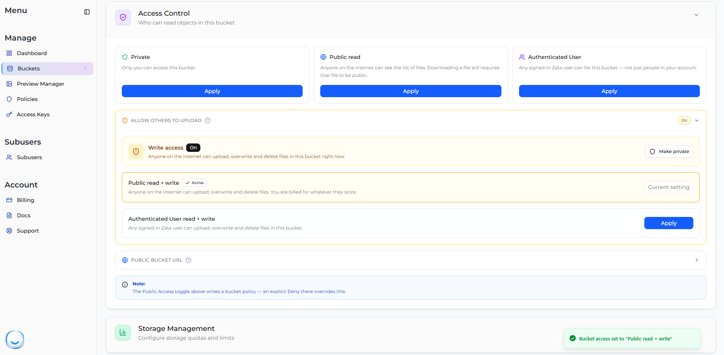Click the black On badge next to Write access
This screenshot has height=355, width=724.
click(x=193, y=148)
